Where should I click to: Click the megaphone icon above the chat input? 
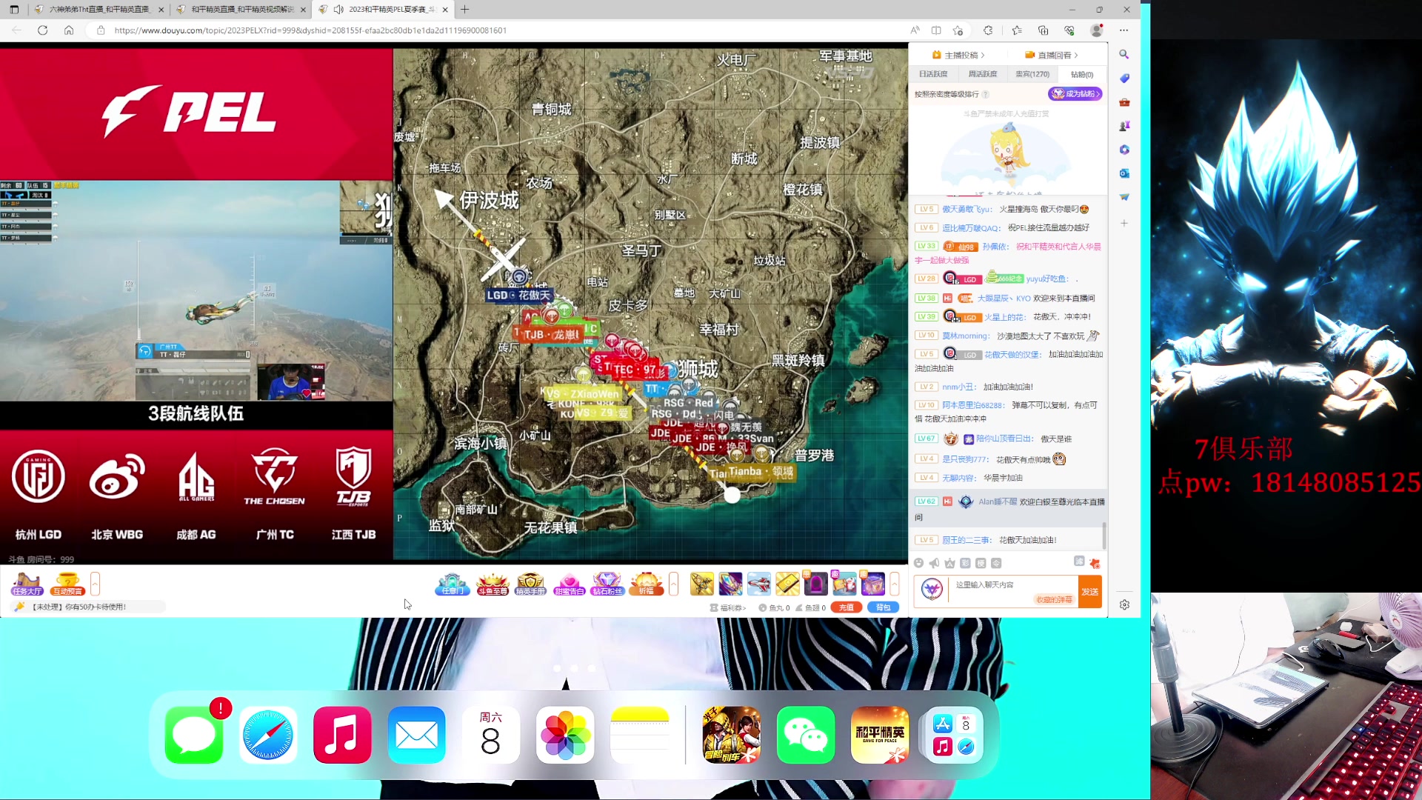(x=934, y=563)
